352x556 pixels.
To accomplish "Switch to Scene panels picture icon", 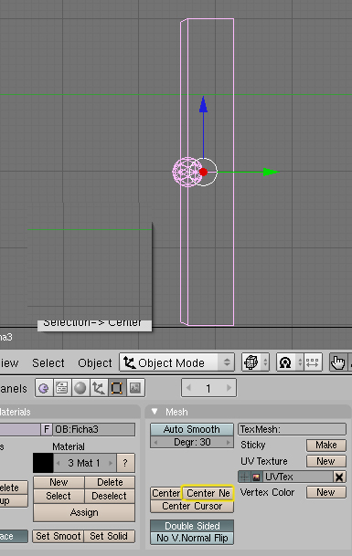I will pos(135,388).
